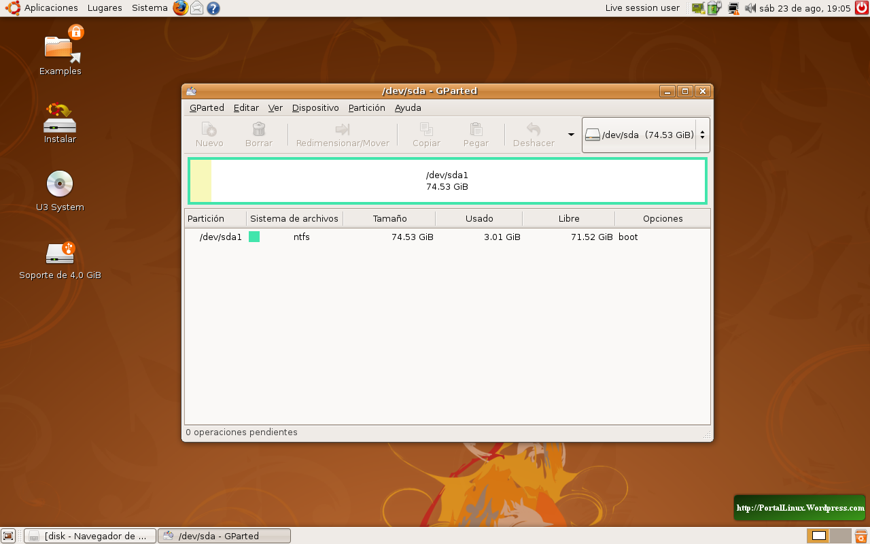Click the Live session user label
This screenshot has height=544, width=870.
click(x=642, y=8)
